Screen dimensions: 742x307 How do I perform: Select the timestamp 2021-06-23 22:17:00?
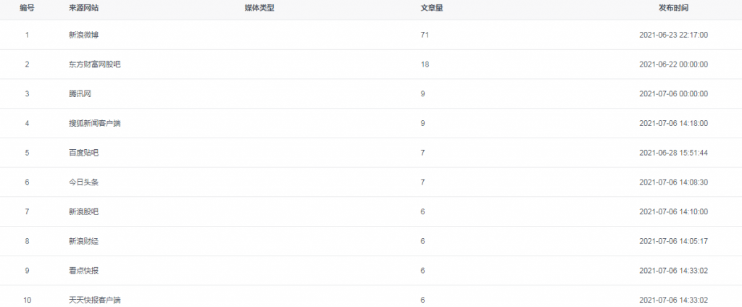tap(673, 35)
